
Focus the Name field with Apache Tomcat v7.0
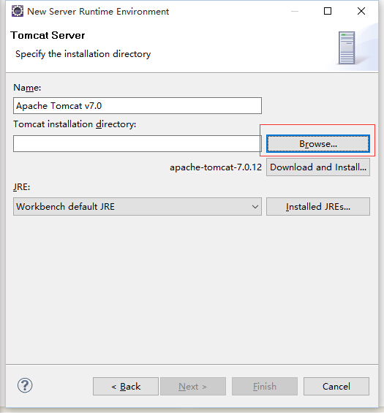pyautogui.click(x=138, y=105)
